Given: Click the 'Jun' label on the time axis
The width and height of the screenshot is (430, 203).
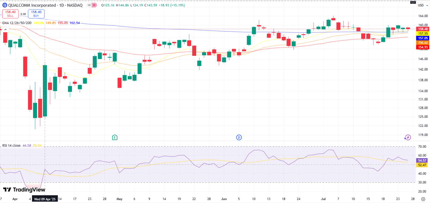Looking at the screenshot, I should pos(224,199).
